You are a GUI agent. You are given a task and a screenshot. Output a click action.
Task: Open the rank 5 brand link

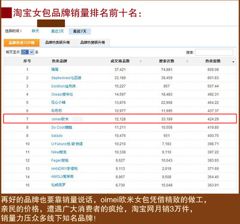[58, 103]
